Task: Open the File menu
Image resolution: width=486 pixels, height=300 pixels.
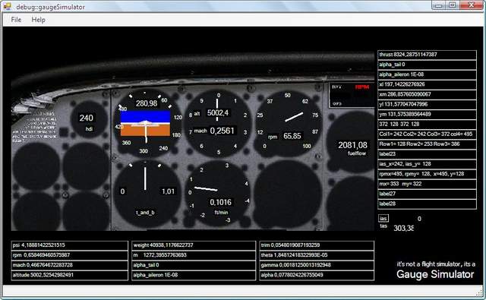Action: [x=16, y=20]
